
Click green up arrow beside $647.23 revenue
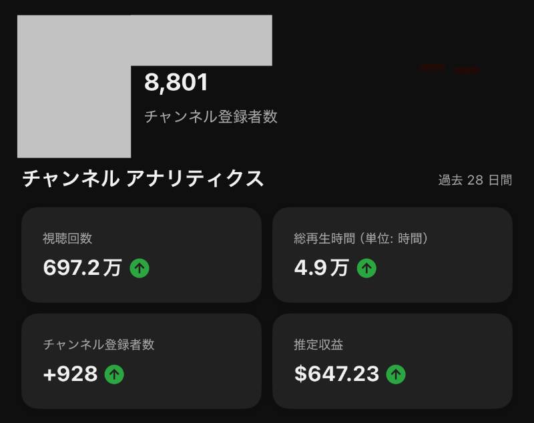(396, 374)
